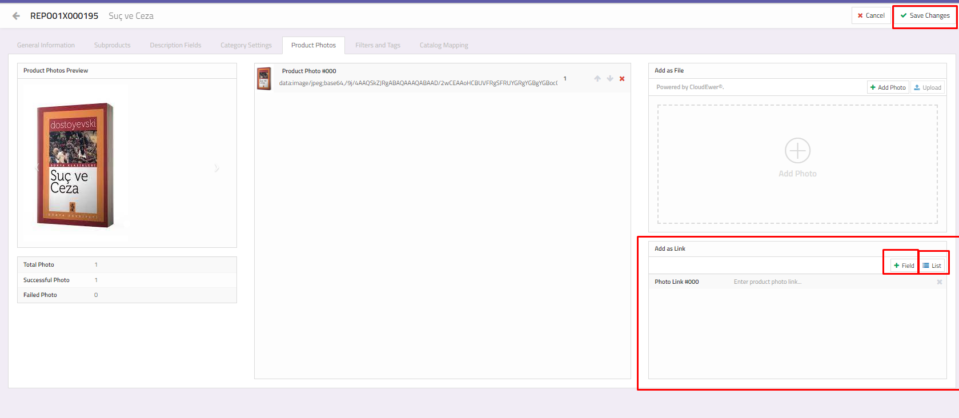959x418 pixels.
Task: Click the Cancel button
Action: 871,15
